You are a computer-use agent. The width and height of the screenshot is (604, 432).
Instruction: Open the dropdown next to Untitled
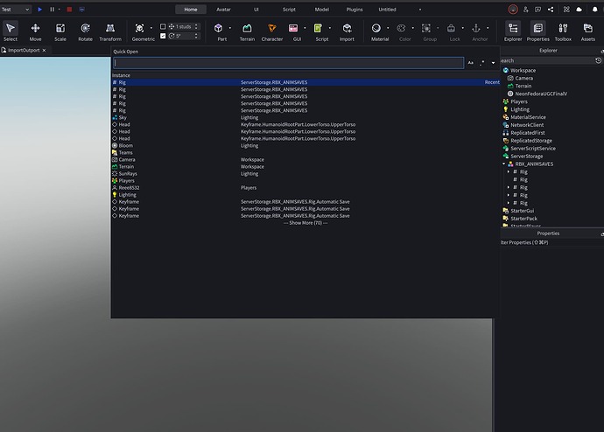(420, 10)
